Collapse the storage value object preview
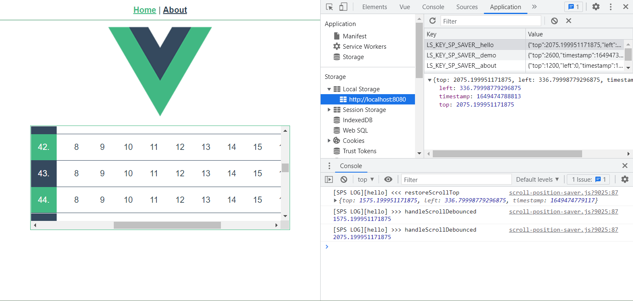This screenshot has width=633, height=301. (x=430, y=80)
